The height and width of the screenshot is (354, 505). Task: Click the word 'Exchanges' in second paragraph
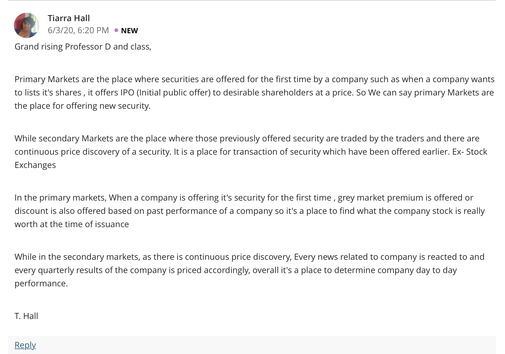(x=35, y=165)
